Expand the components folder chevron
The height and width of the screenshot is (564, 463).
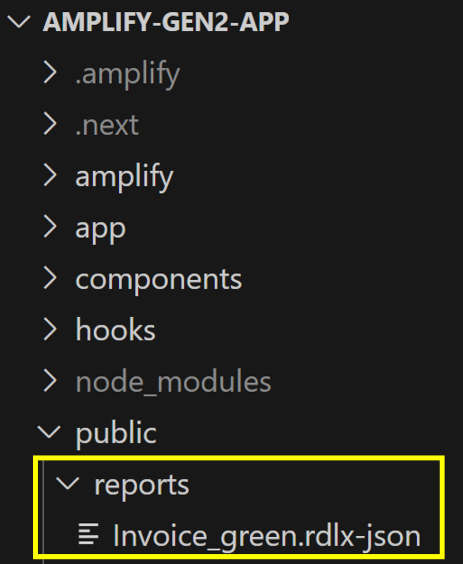[50, 279]
